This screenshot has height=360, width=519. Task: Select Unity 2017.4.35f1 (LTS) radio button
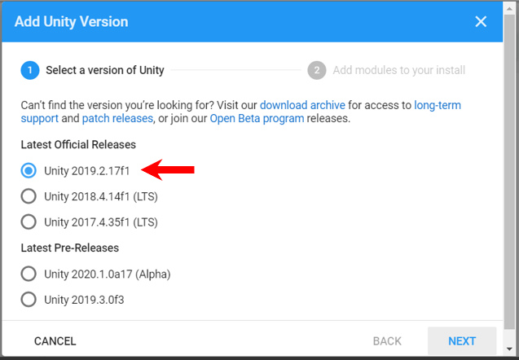tap(29, 221)
